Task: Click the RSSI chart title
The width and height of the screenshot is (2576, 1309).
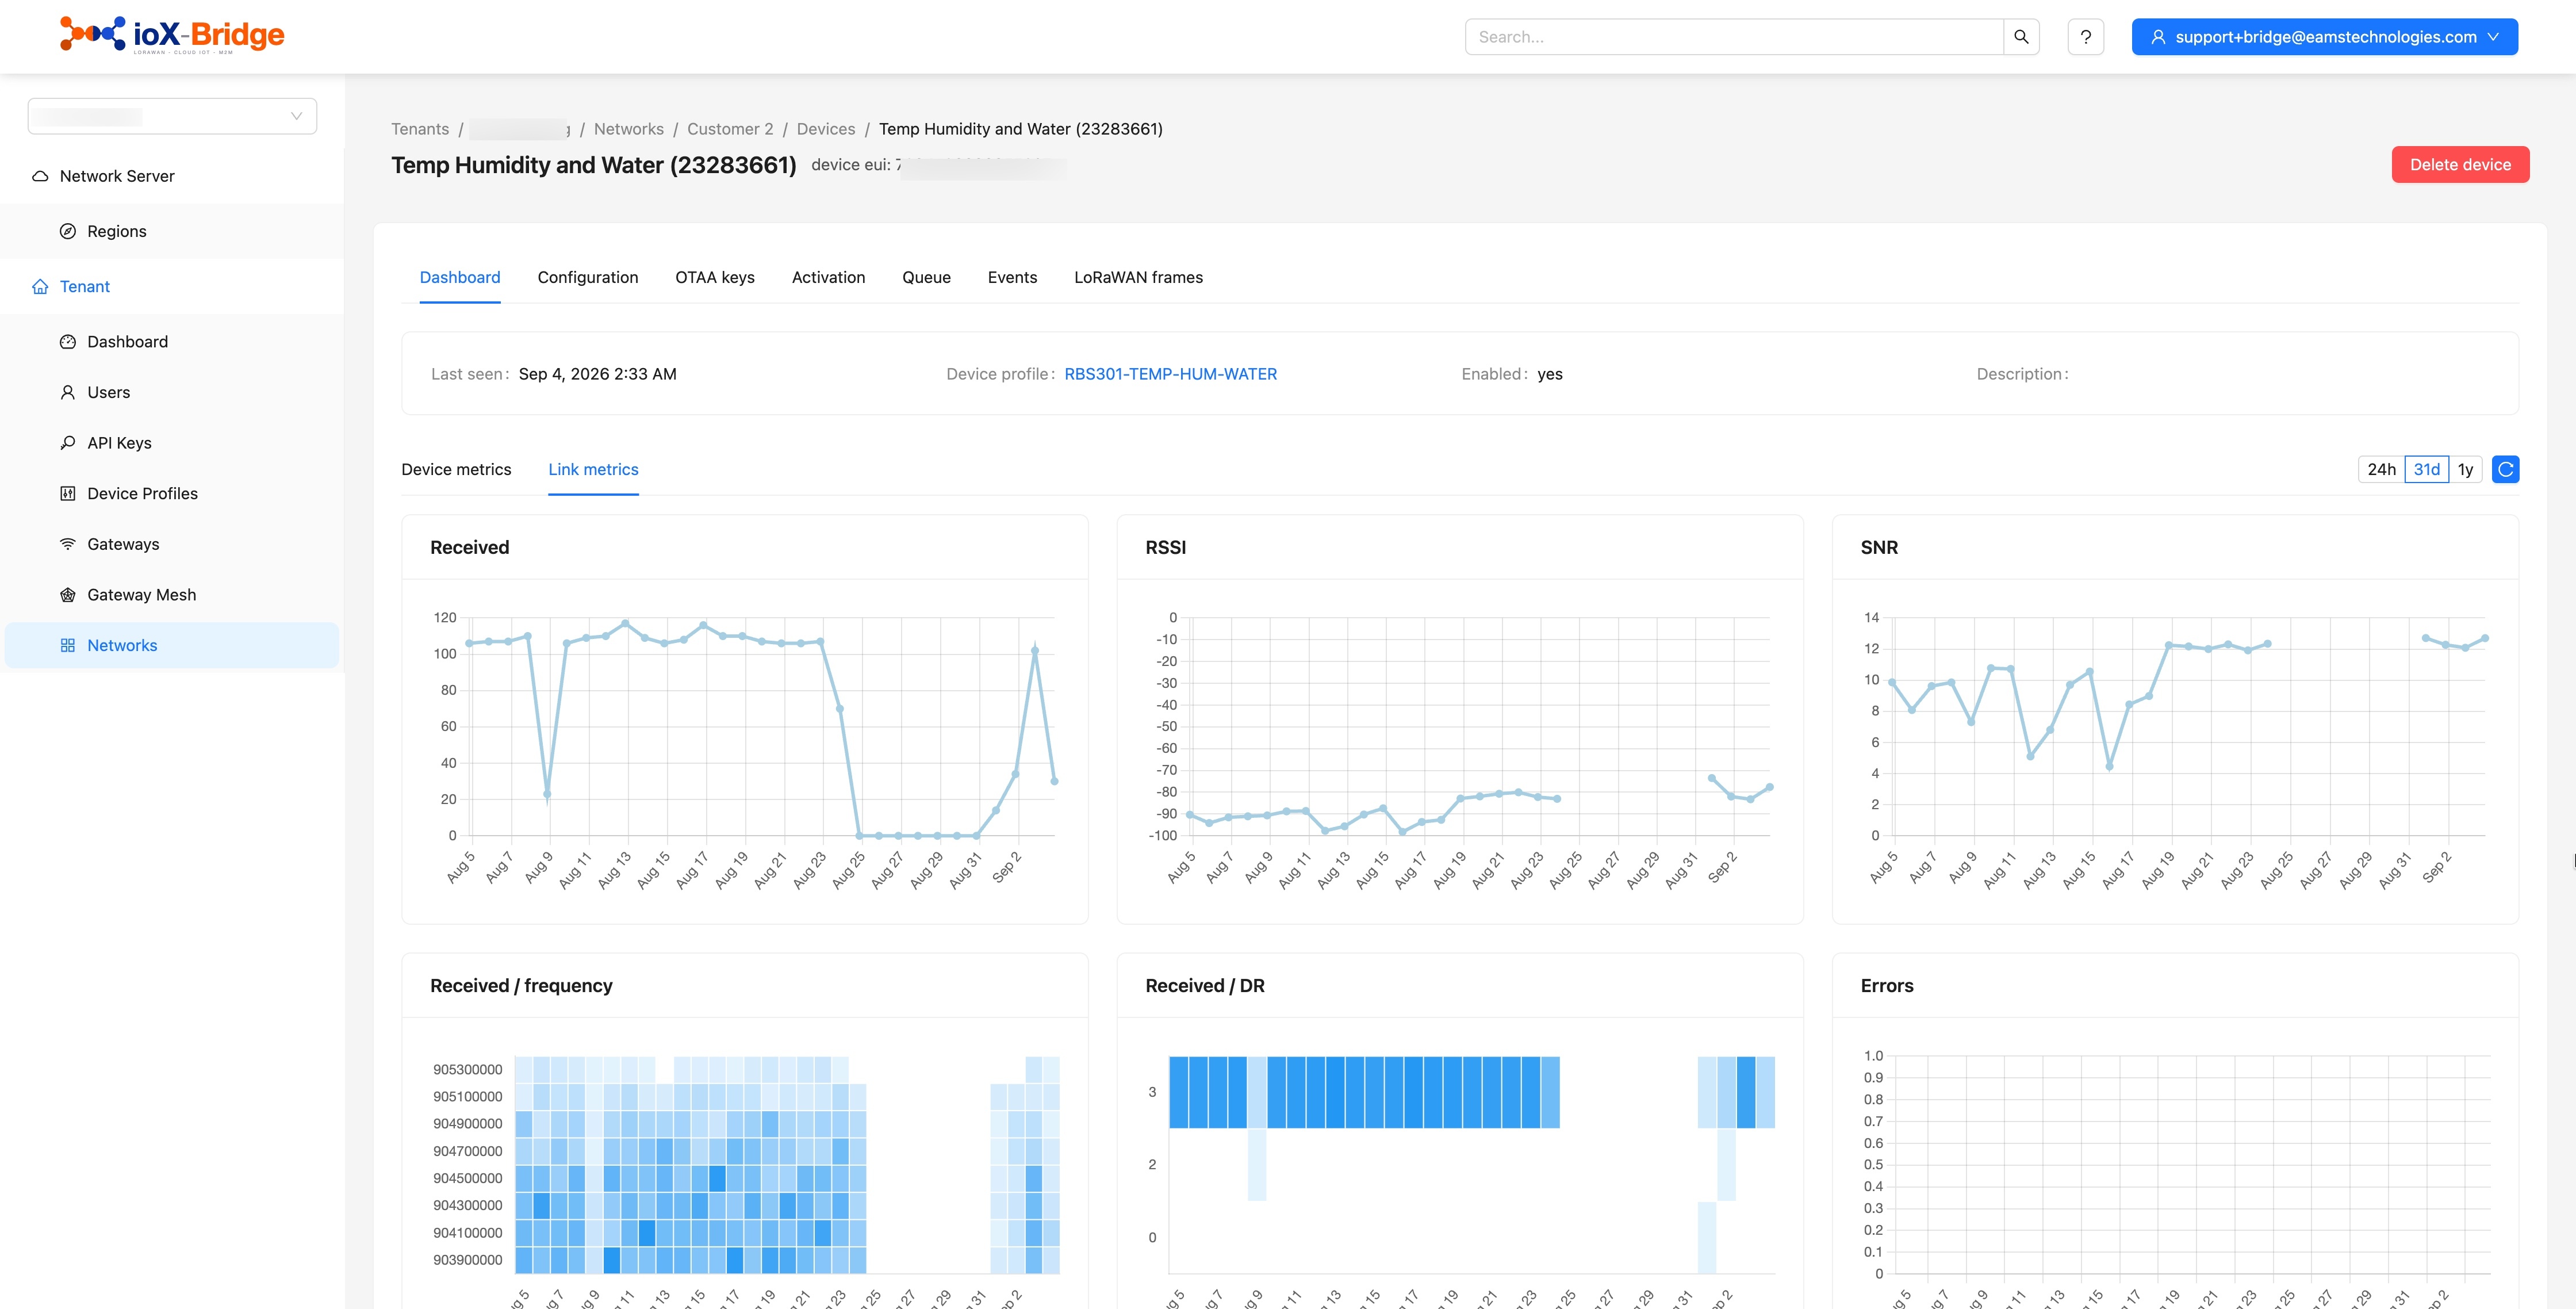Action: click(1166, 548)
